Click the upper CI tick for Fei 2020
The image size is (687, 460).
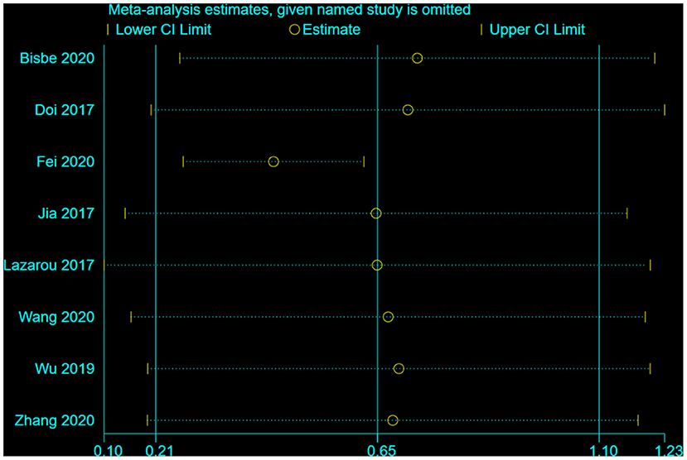[x=364, y=162]
